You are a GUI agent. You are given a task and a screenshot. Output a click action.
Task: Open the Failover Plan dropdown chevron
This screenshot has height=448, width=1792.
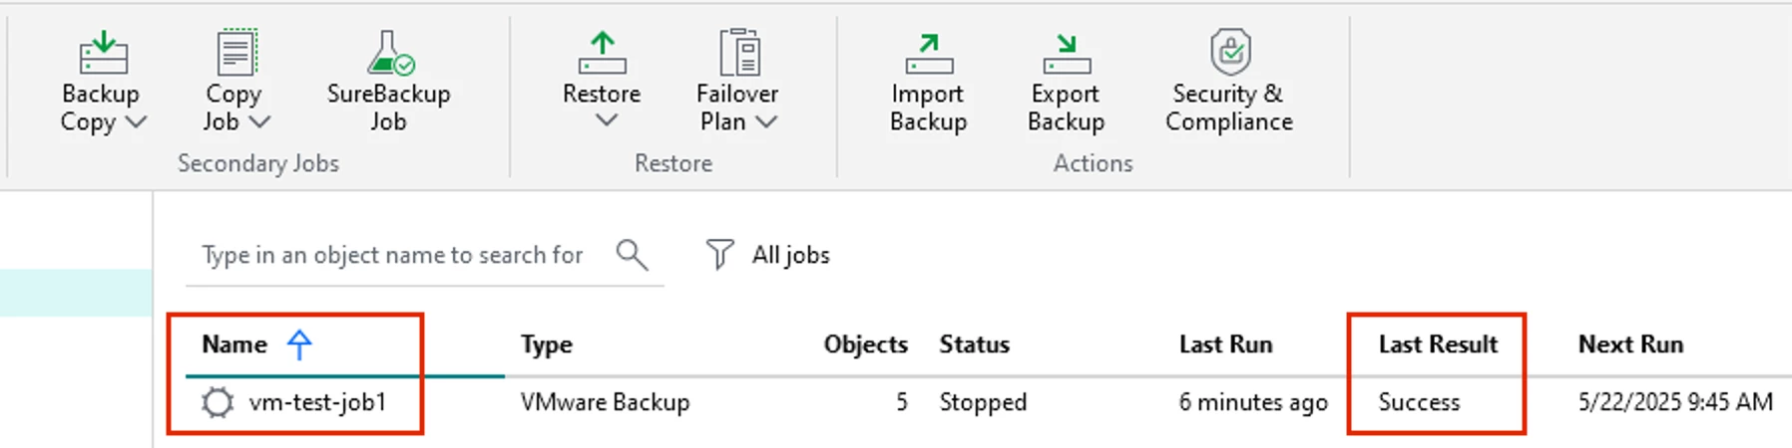coord(765,121)
